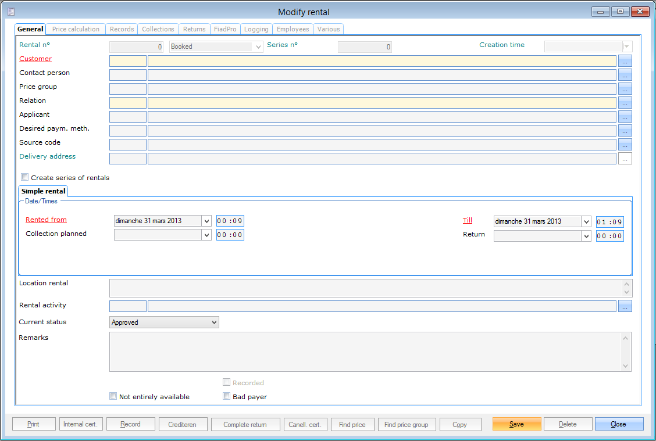Enable Create series of rentals checkbox
Screen dimensions: 656x441
pyautogui.click(x=24, y=177)
